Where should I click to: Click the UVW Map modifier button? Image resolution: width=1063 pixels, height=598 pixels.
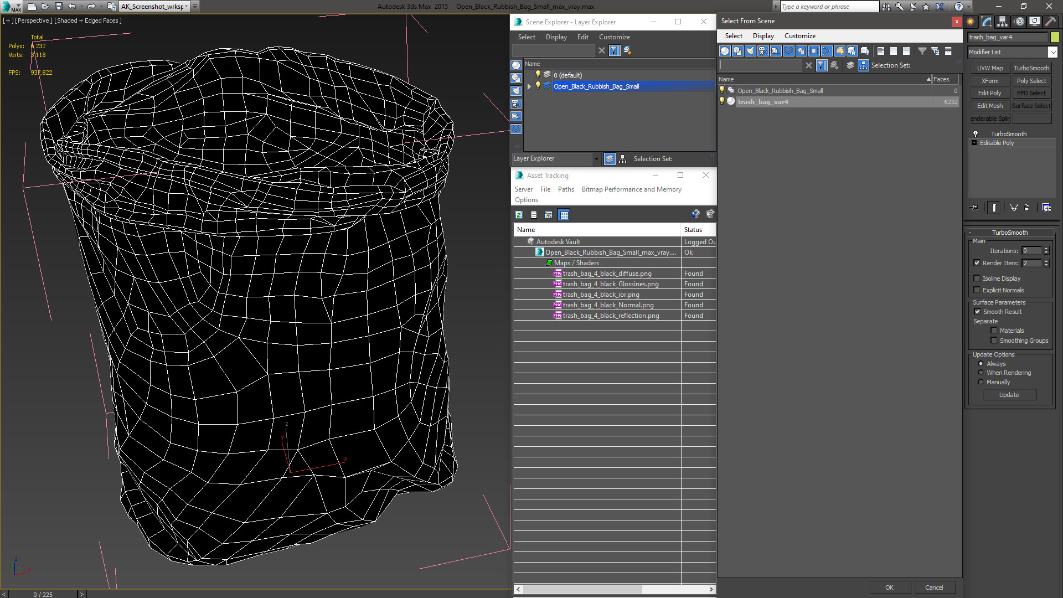pos(989,68)
